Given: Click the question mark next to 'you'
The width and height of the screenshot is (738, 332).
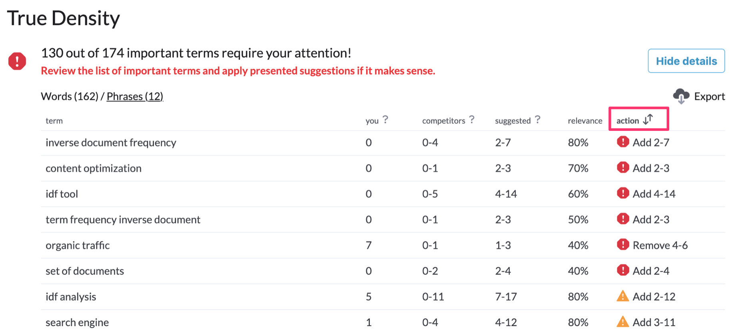Looking at the screenshot, I should (x=385, y=119).
